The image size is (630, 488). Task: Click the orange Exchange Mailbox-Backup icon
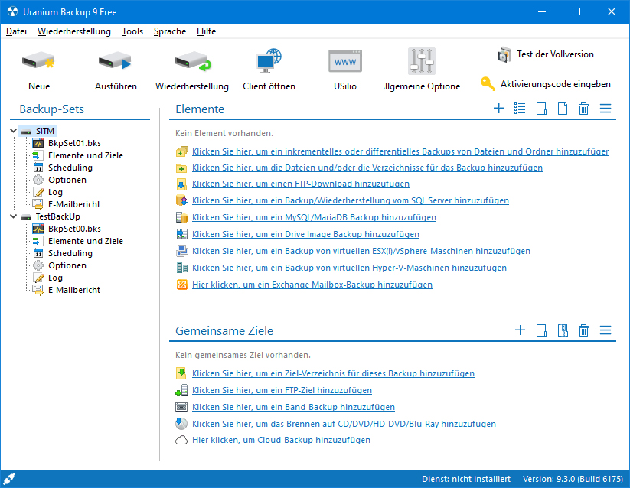click(x=181, y=285)
